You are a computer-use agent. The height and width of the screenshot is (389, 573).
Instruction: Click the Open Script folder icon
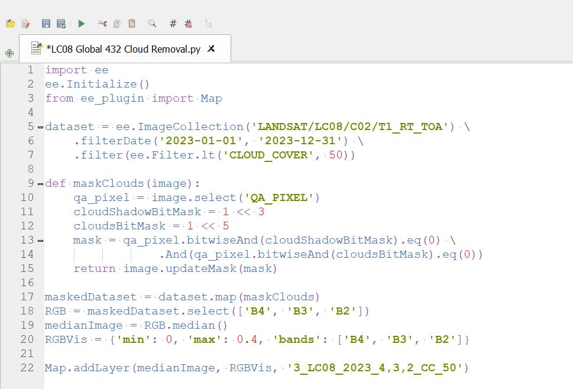[x=11, y=24]
